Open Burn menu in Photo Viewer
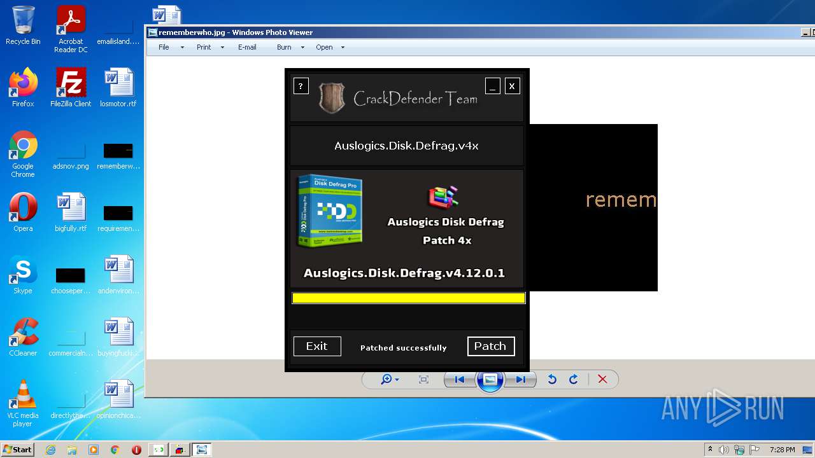The width and height of the screenshot is (815, 458). pos(284,47)
